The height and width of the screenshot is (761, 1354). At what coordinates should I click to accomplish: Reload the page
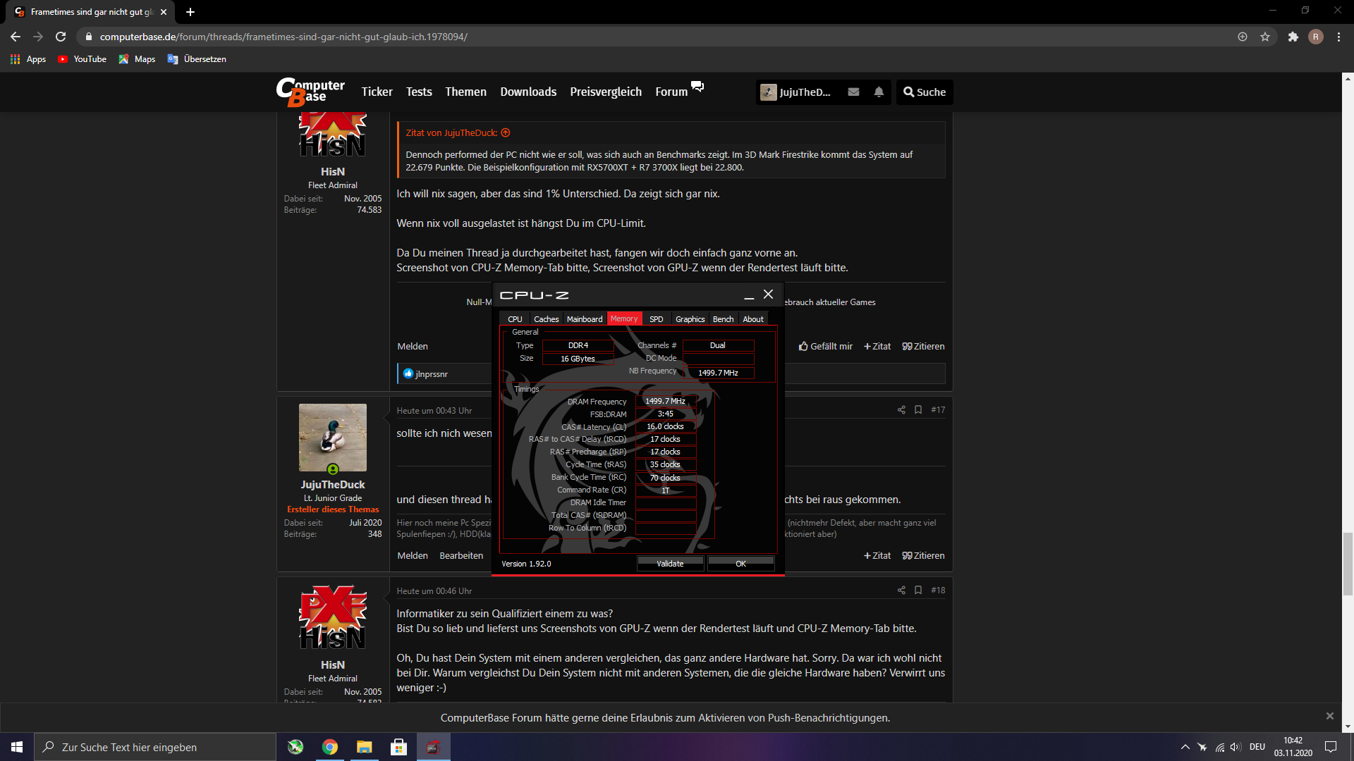tap(61, 37)
